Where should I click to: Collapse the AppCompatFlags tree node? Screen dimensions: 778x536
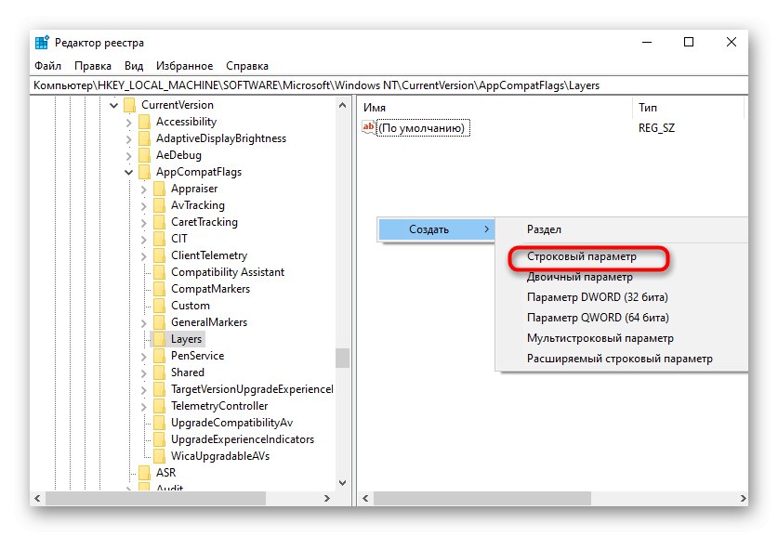128,172
